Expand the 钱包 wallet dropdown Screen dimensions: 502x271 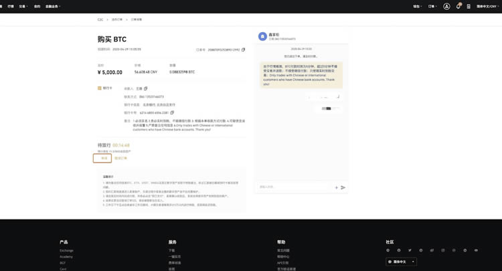[418, 7]
